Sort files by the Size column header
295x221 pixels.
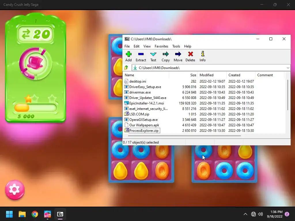[183, 75]
